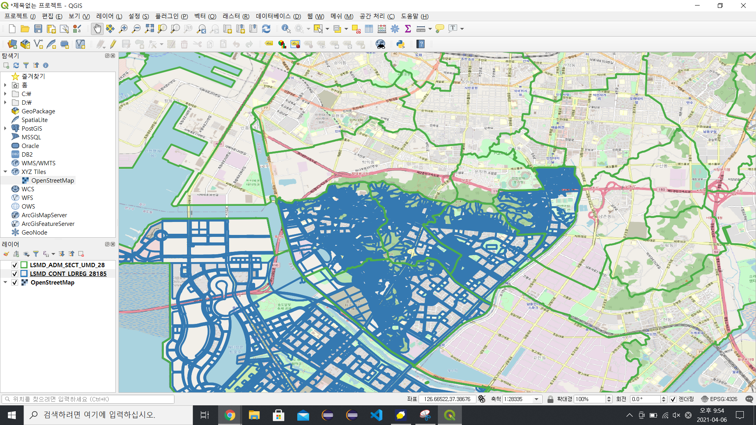Click the Refresh map icon
Screen dimensions: 756x425
tap(266, 29)
